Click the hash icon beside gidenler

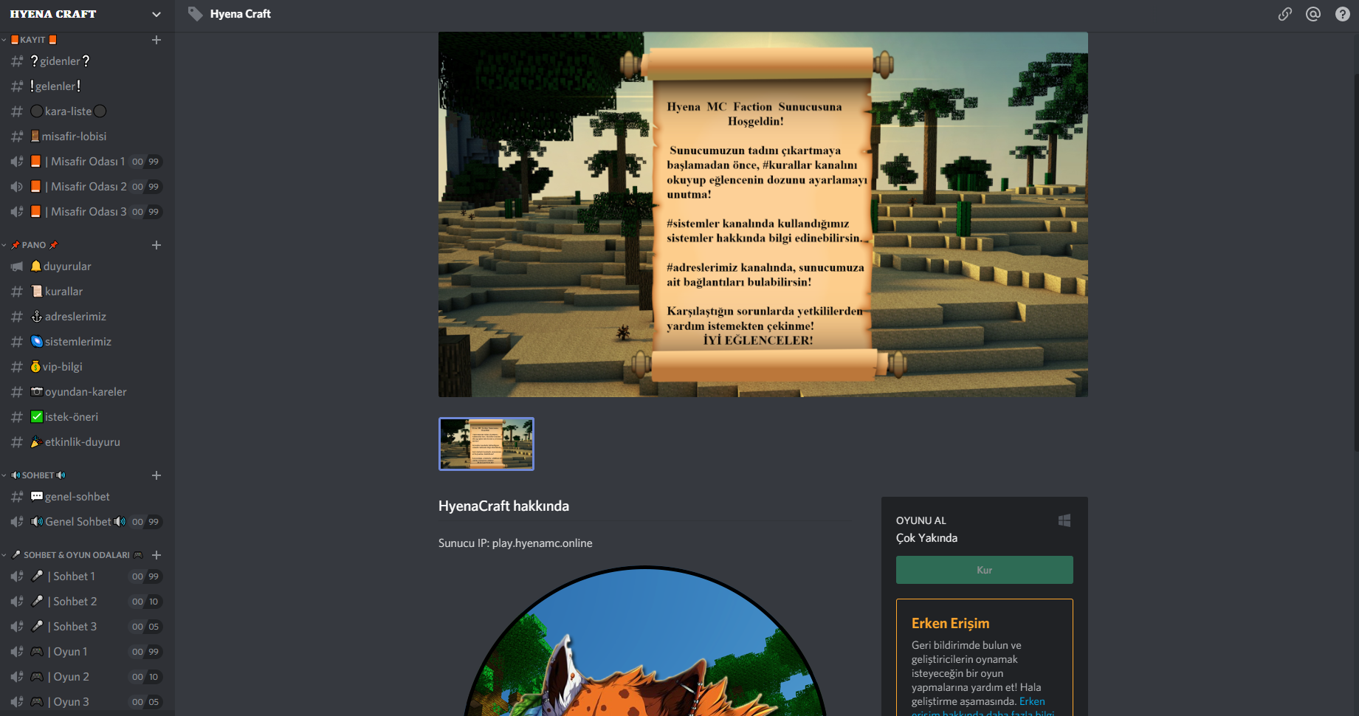click(x=17, y=61)
